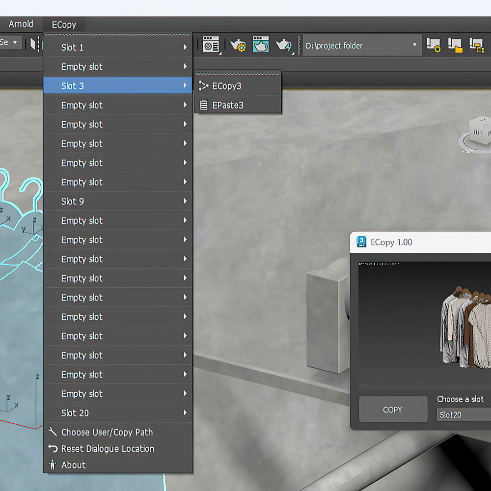Viewport: 491px width, 491px height.
Task: Expand the Empty slot directly below Slot 3
Action: click(x=118, y=105)
